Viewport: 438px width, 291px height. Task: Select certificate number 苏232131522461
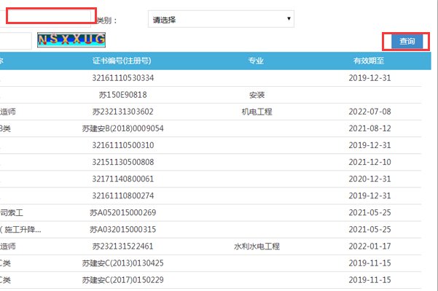(123, 247)
